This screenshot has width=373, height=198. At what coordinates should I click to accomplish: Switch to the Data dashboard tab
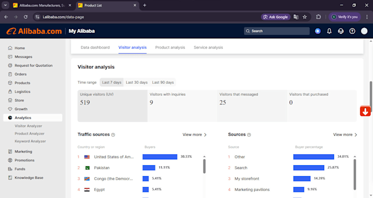(95, 48)
